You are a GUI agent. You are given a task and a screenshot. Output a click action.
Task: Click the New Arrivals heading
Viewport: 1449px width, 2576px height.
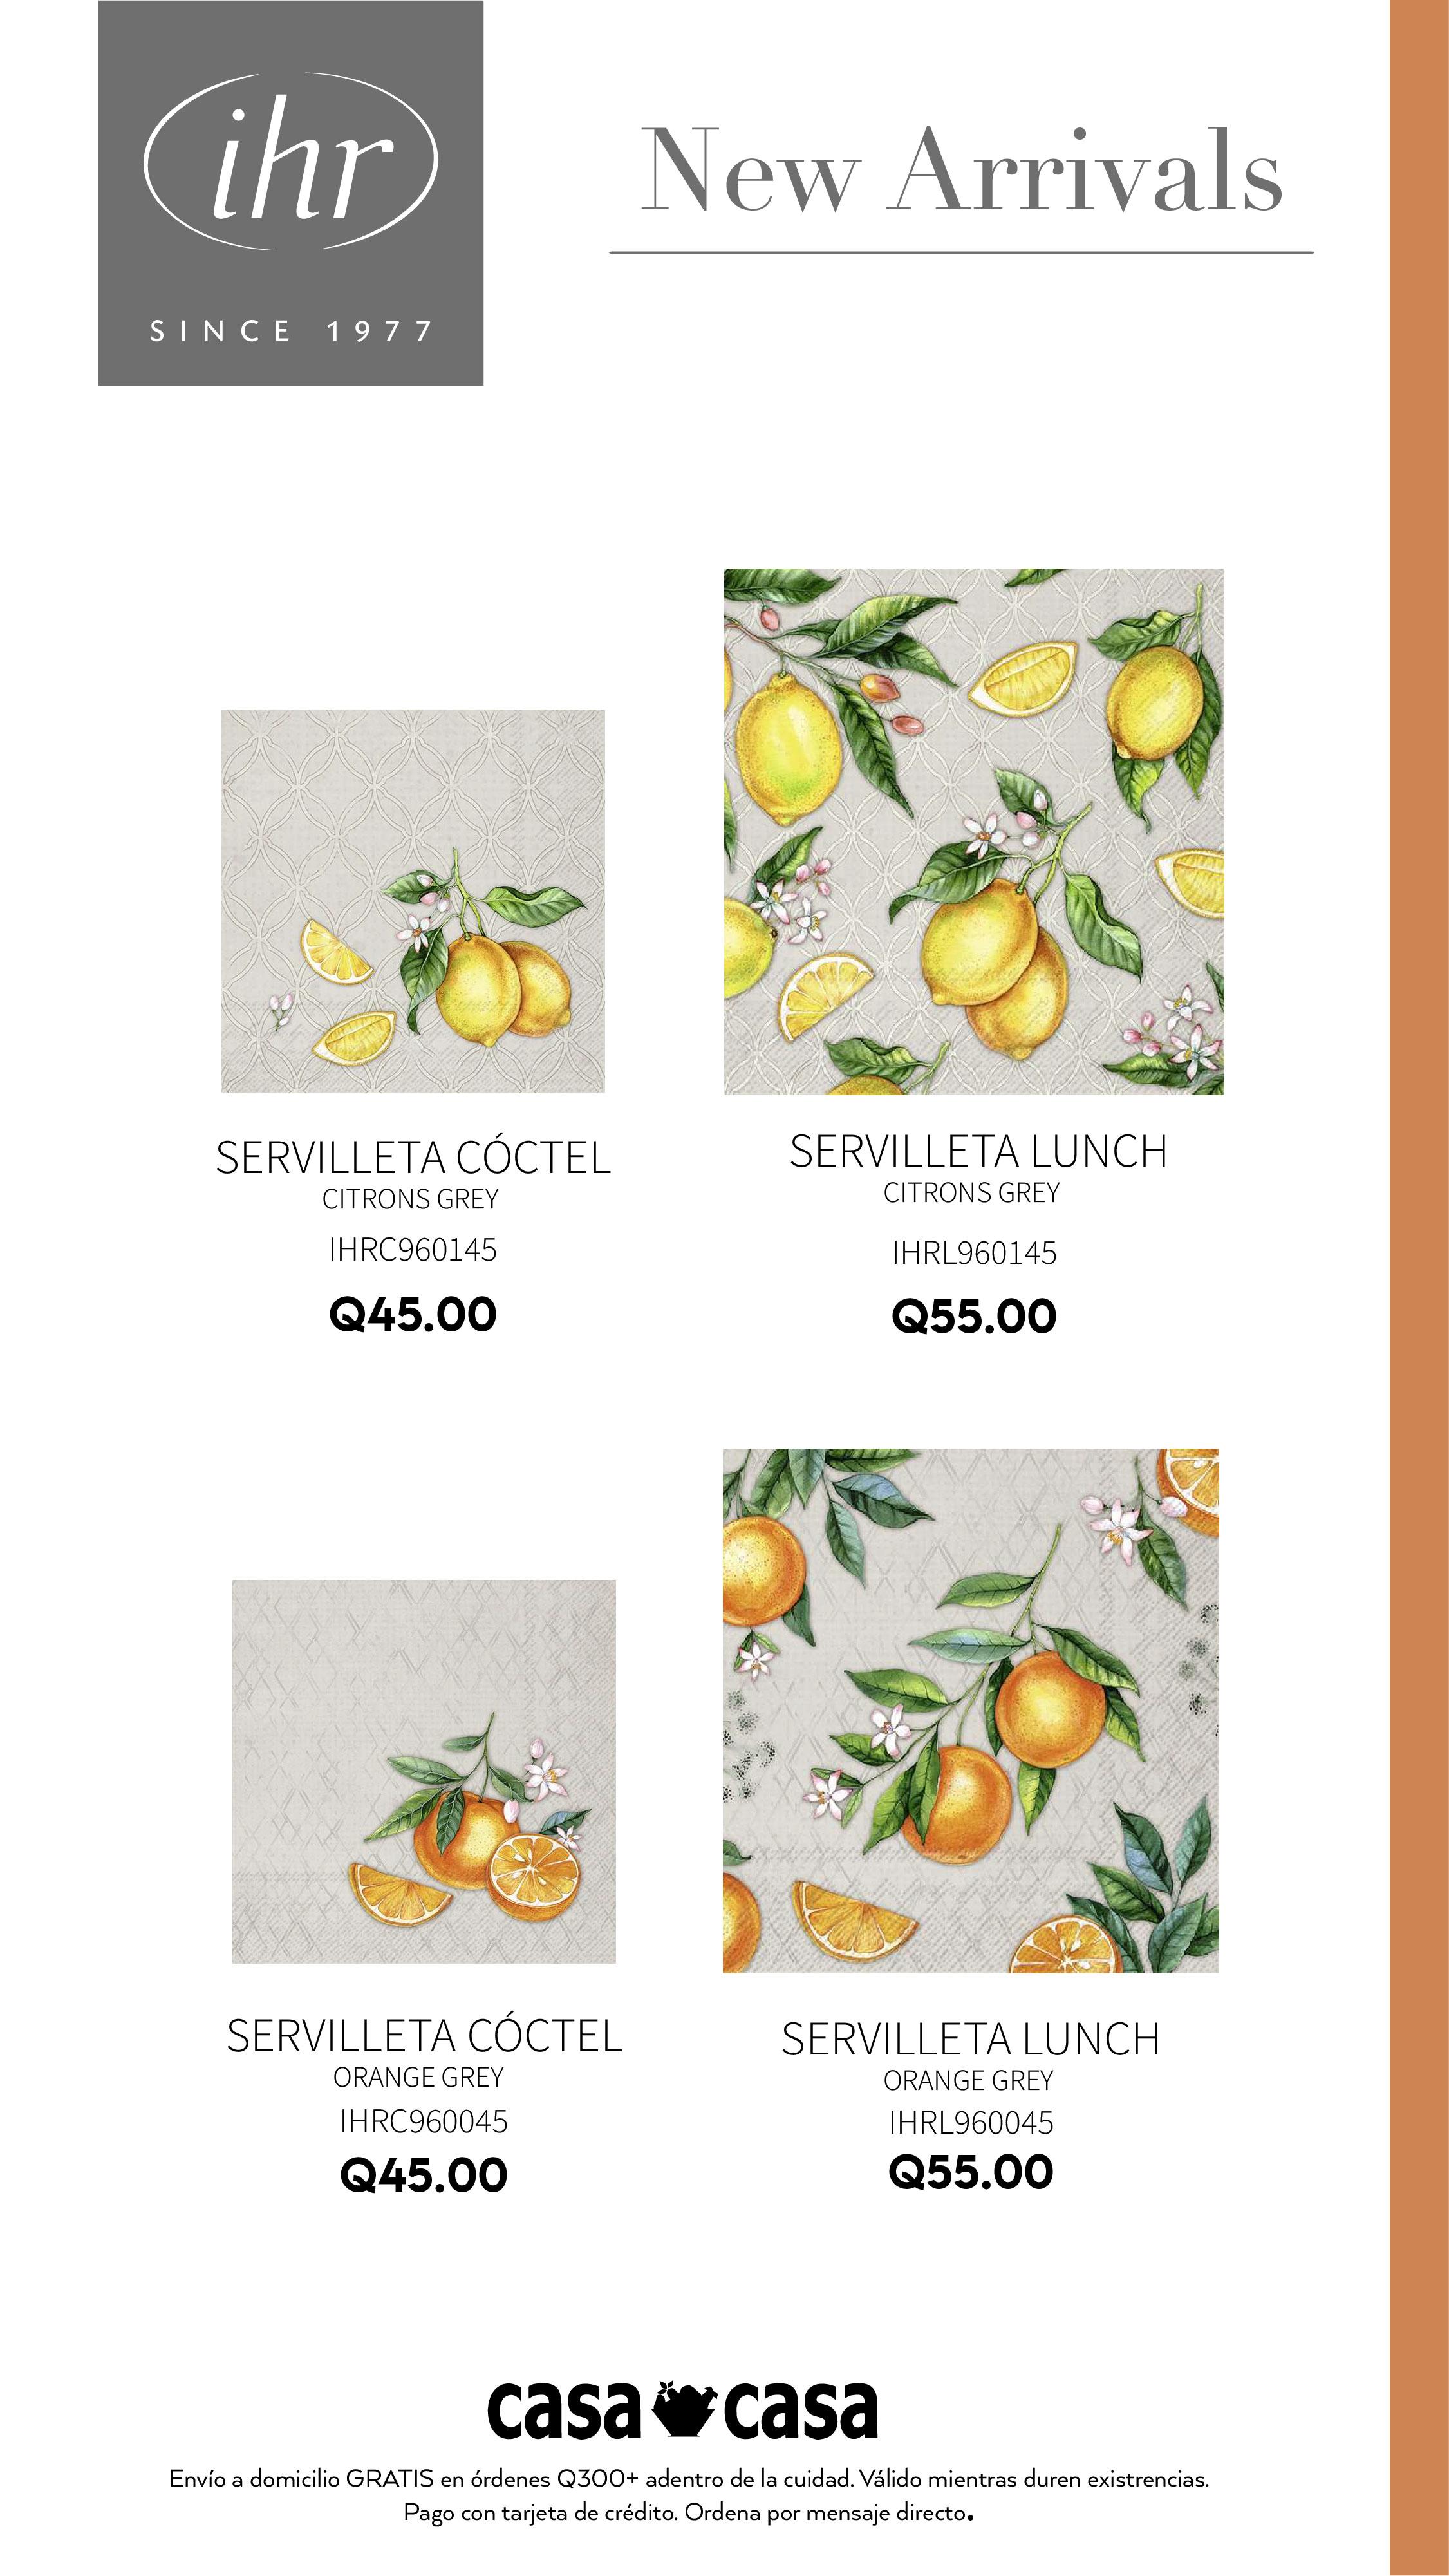point(961,171)
